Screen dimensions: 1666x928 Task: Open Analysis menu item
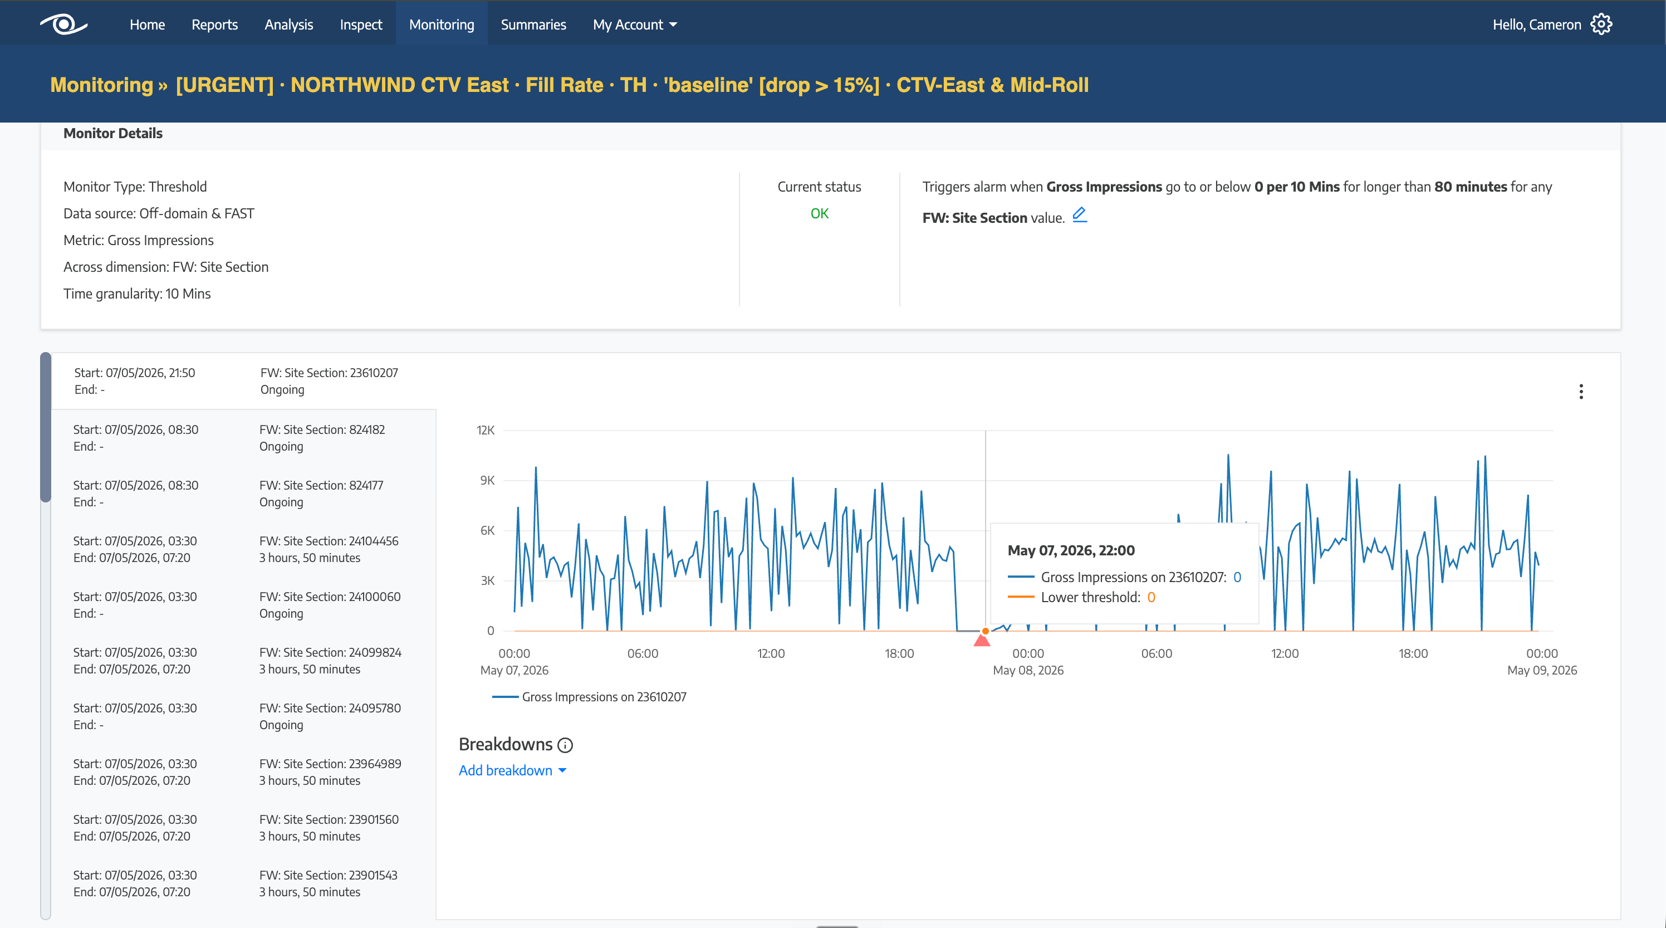point(288,25)
